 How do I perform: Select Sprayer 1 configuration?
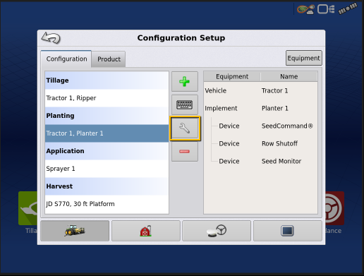[107, 169]
